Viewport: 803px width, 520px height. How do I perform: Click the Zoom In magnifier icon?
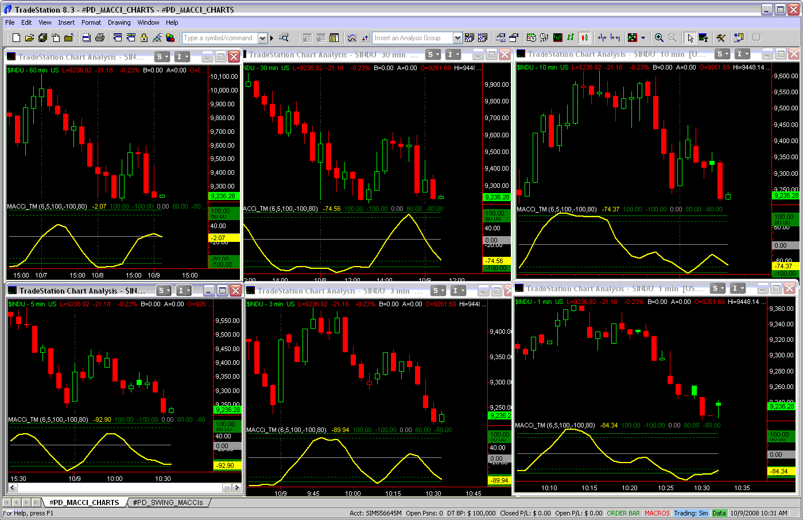click(659, 38)
